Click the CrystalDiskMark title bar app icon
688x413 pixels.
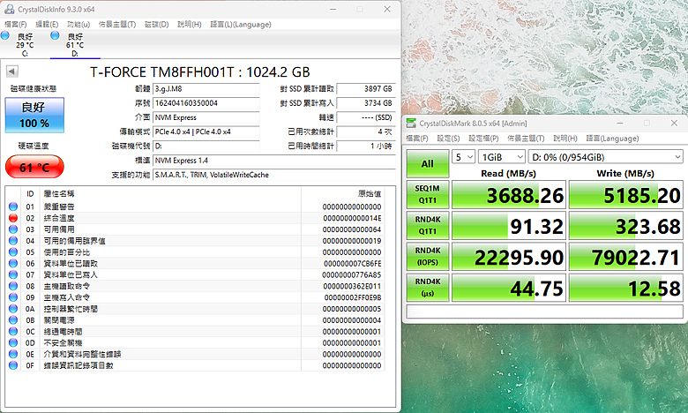click(x=411, y=124)
